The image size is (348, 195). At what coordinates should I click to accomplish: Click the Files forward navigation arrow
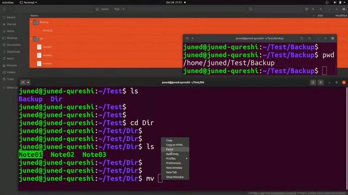[10, 9]
